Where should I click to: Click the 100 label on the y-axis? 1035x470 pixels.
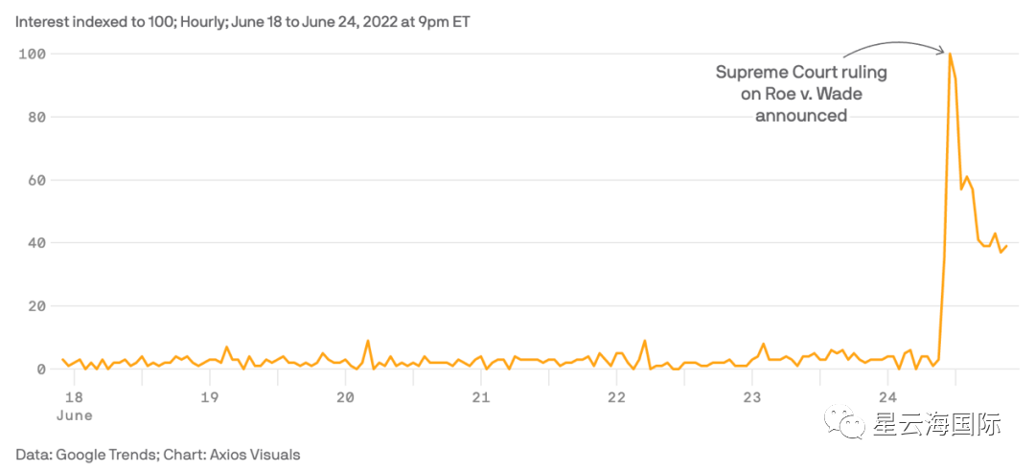[x=32, y=54]
